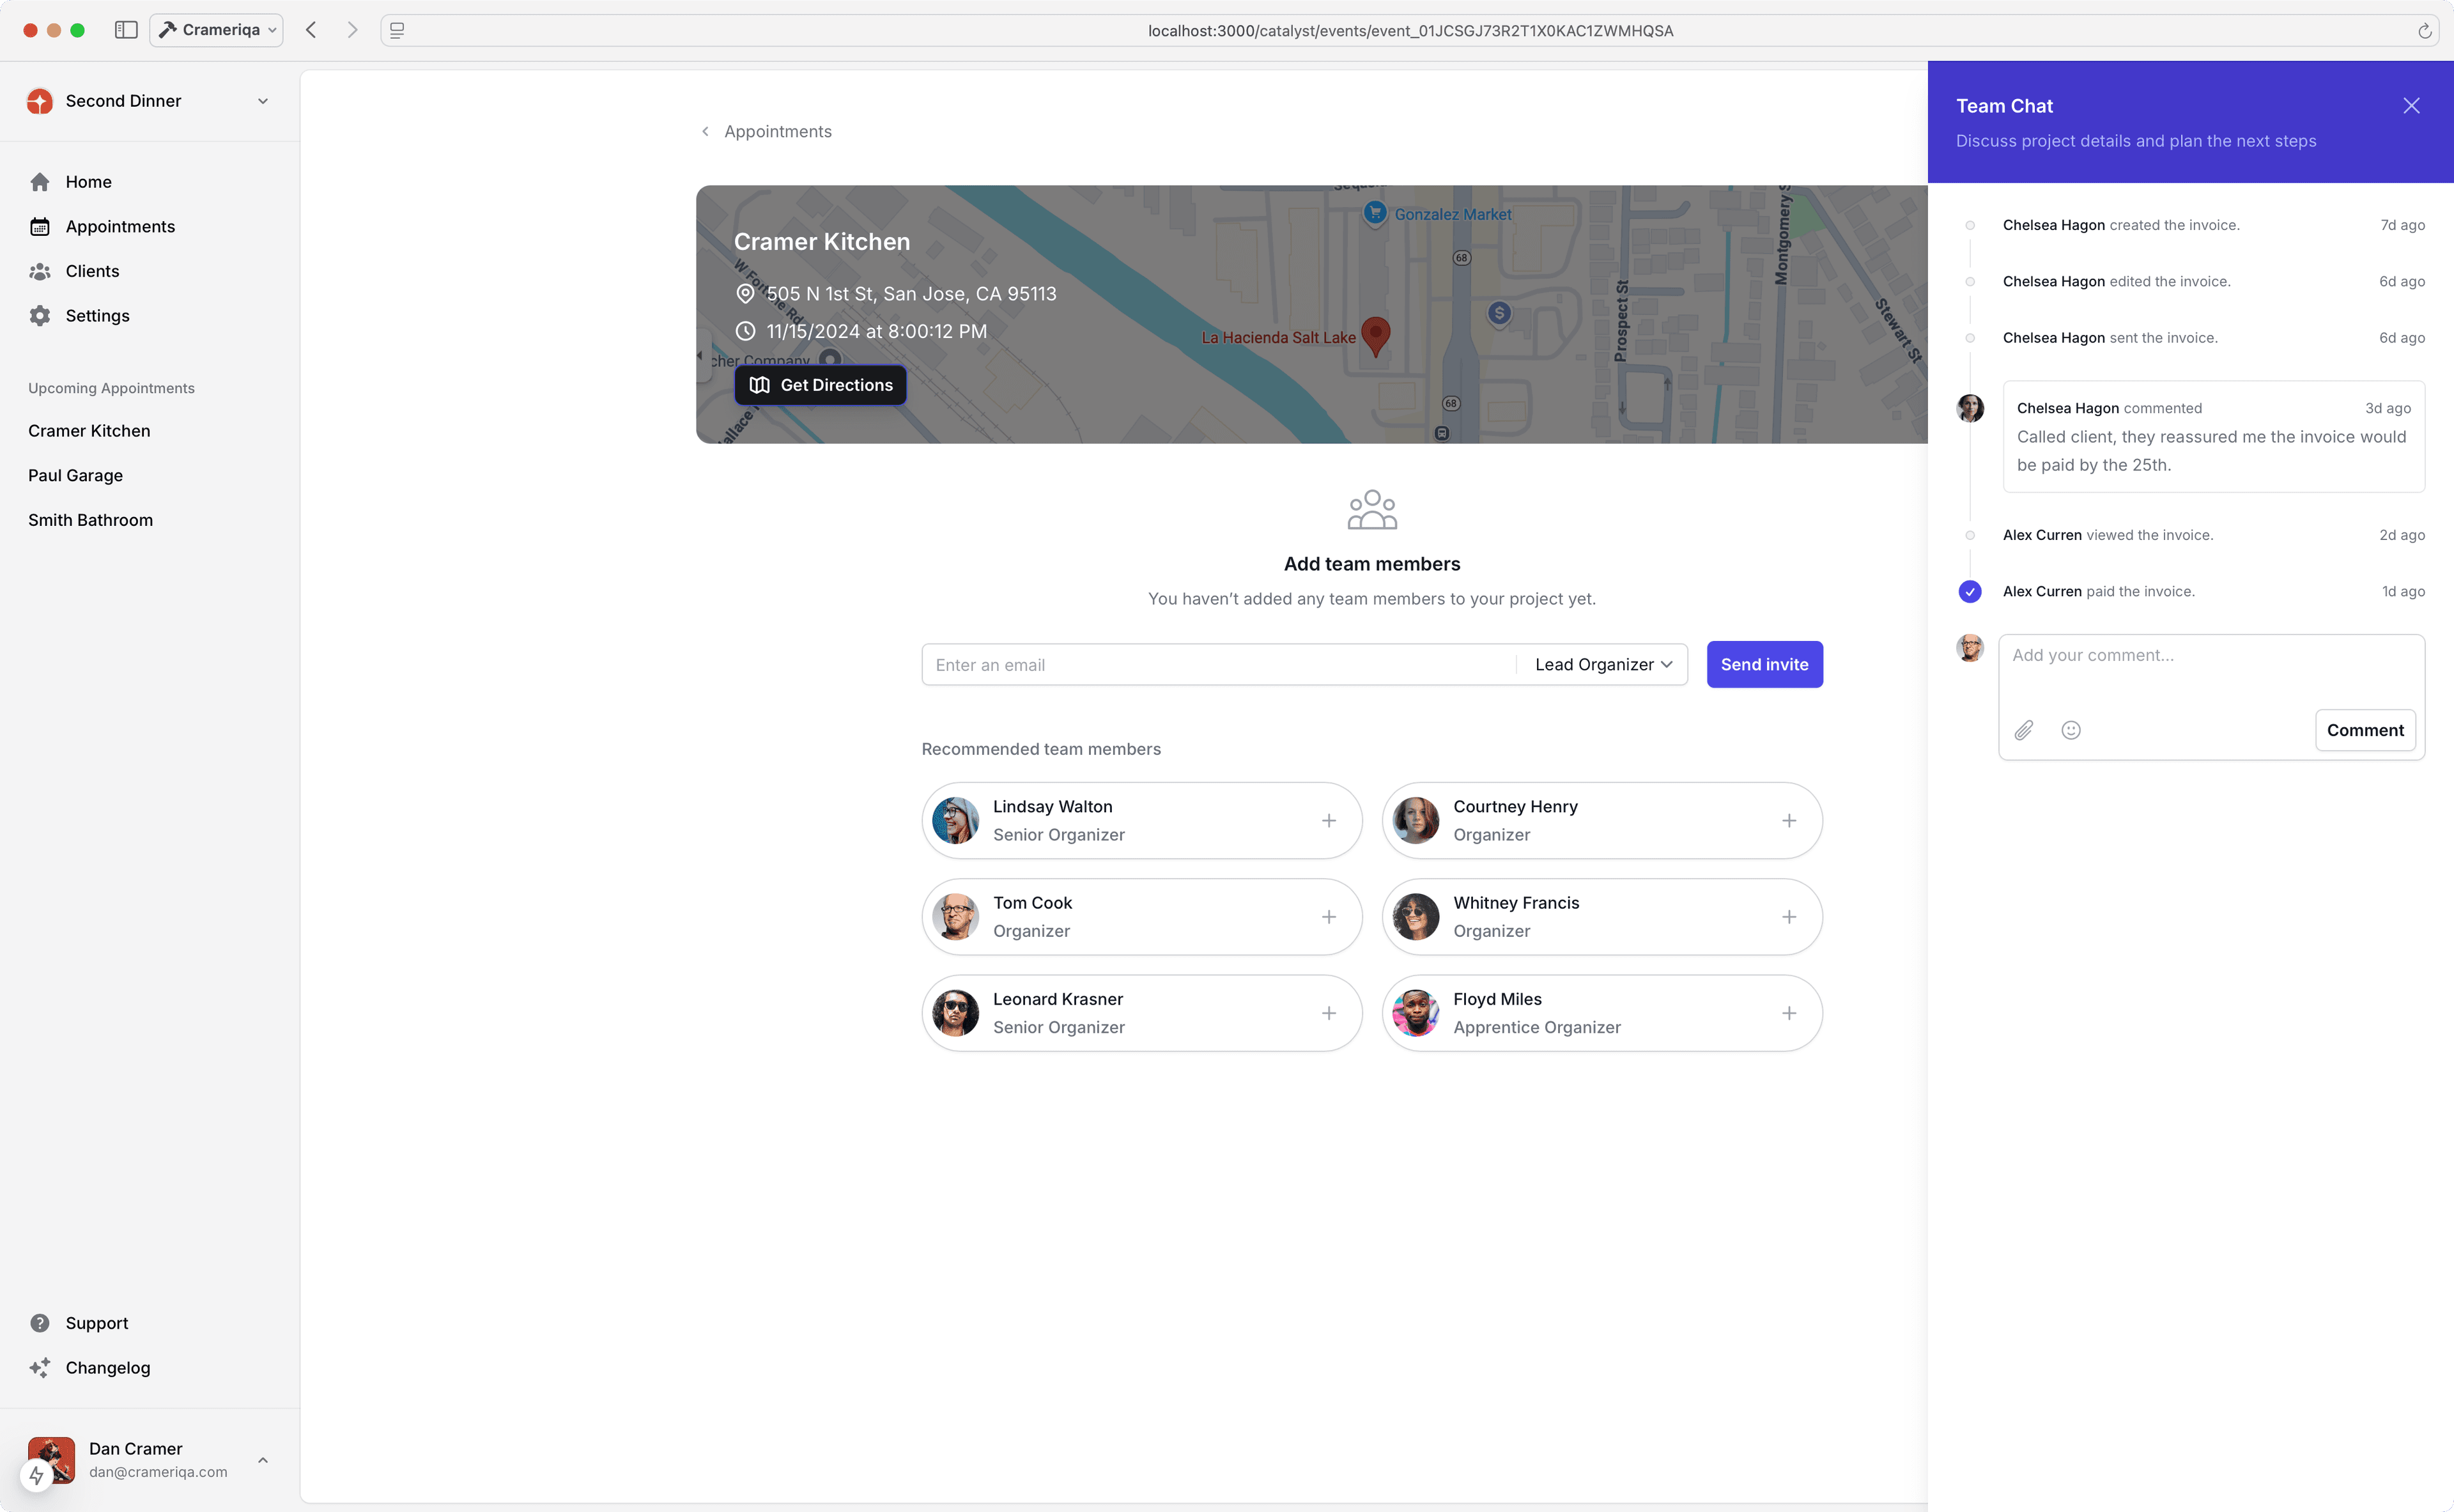
Task: Toggle the browser sidebar icon
Action: click(x=126, y=30)
